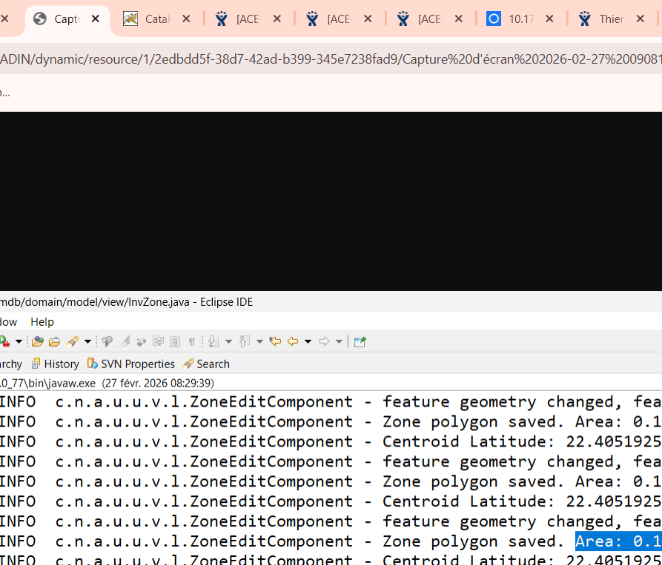This screenshot has width=662, height=565.
Task: Switch to the SVN Properties tab
Action: (130, 364)
